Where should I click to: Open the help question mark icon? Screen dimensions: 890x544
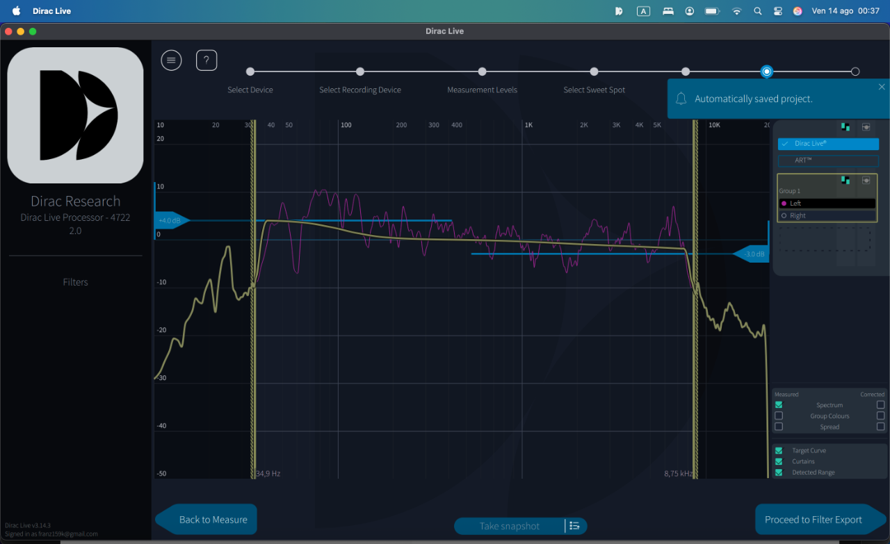[207, 60]
